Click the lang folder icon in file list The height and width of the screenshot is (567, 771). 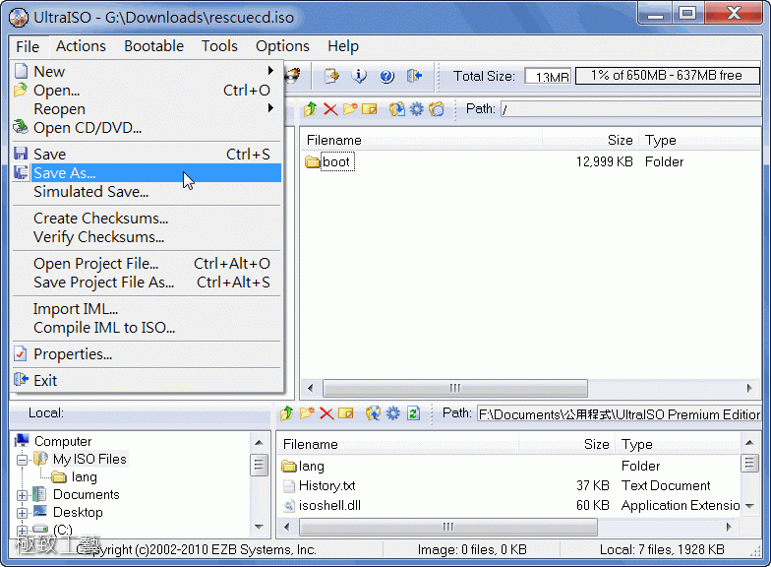[289, 466]
